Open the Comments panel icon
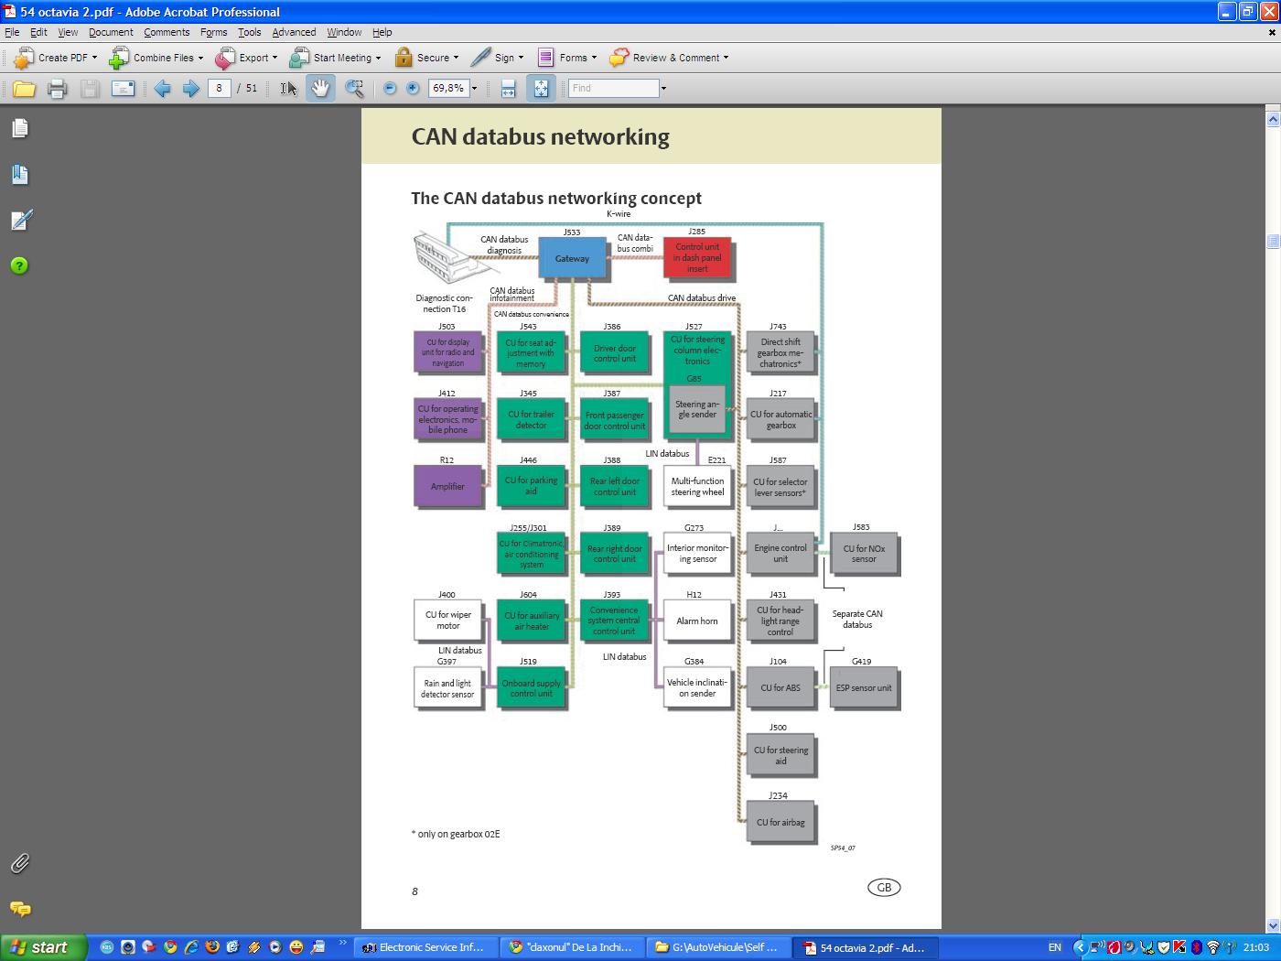 click(19, 909)
